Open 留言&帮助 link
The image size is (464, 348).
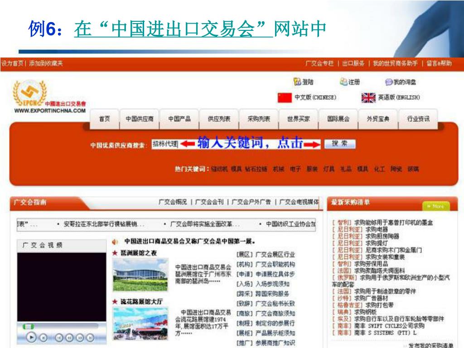[x=439, y=63]
